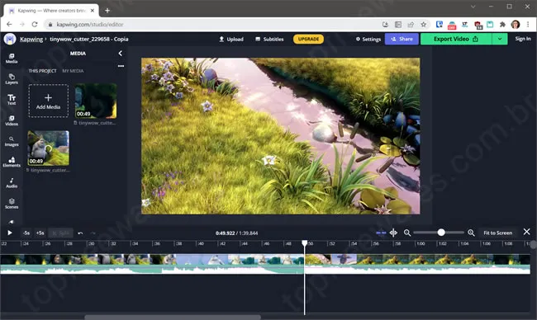This screenshot has width=537, height=320.
Task: Click the Kapwing logo avatar
Action: pyautogui.click(x=10, y=39)
